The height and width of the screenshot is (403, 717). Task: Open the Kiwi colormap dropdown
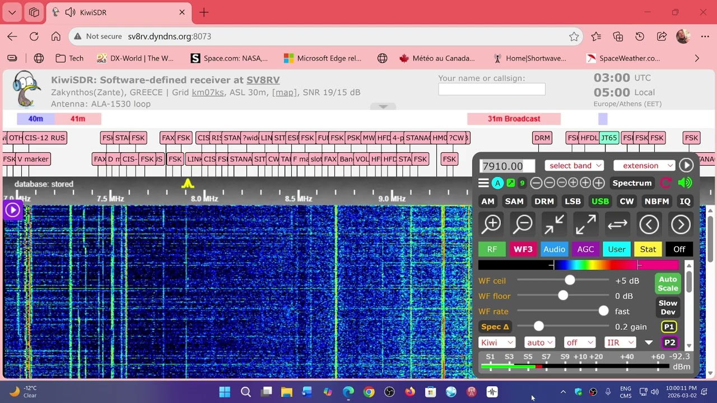[x=497, y=343]
